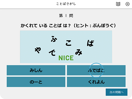
Task: Tap the tilted letter で
Action: [x=52, y=53]
